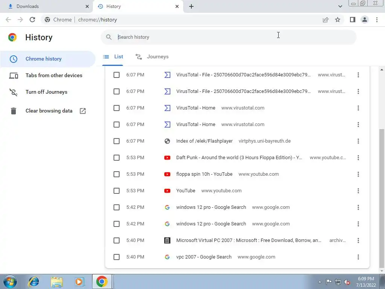Select the Daft Punk entry checkbox
Screen dimensions: 385x289
pyautogui.click(x=117, y=158)
